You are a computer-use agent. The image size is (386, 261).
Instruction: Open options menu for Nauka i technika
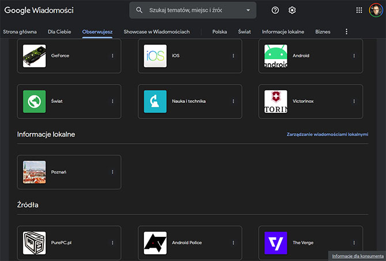(x=233, y=101)
